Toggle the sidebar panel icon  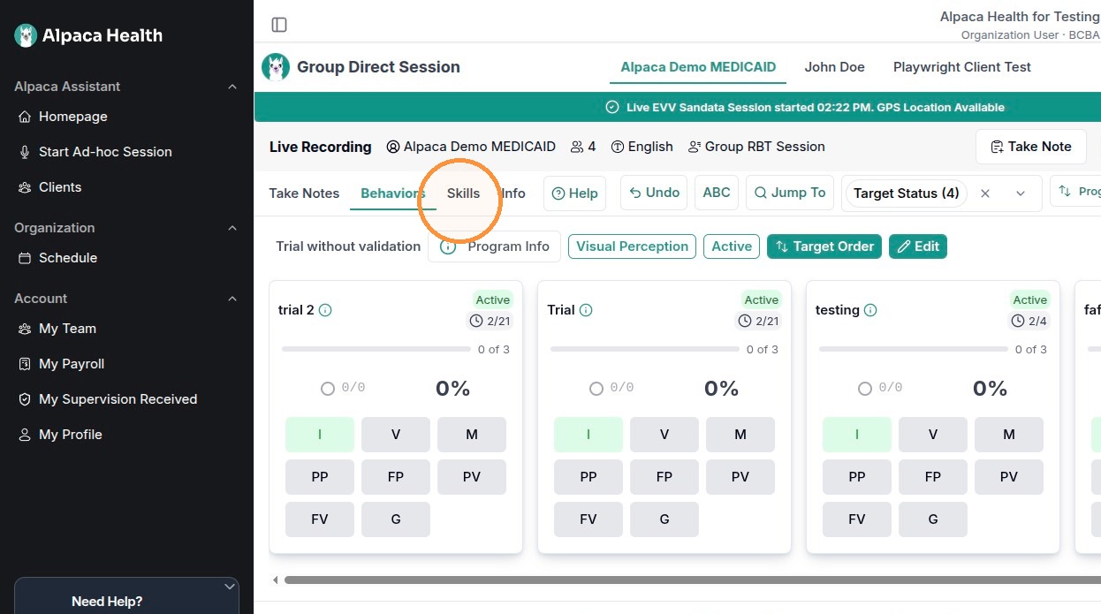pyautogui.click(x=279, y=25)
